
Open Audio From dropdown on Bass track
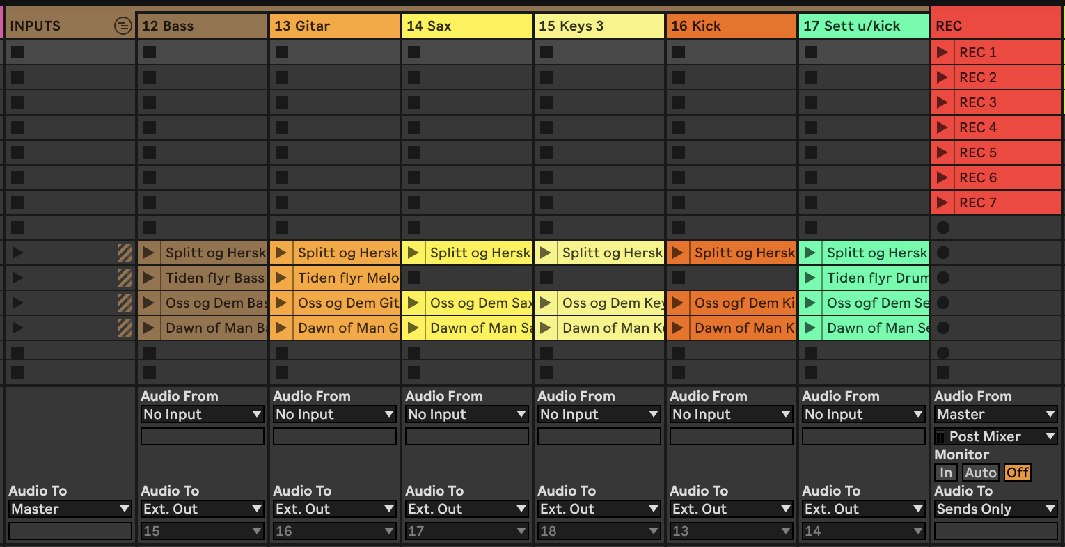click(202, 414)
